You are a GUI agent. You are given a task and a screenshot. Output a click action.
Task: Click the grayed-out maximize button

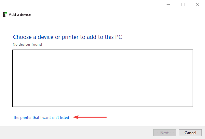[183, 5]
